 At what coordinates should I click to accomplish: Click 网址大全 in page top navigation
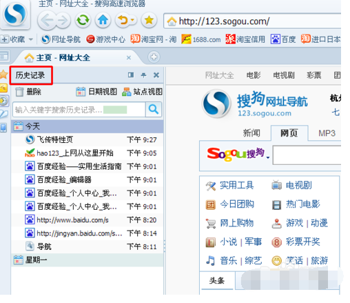click(x=219, y=75)
